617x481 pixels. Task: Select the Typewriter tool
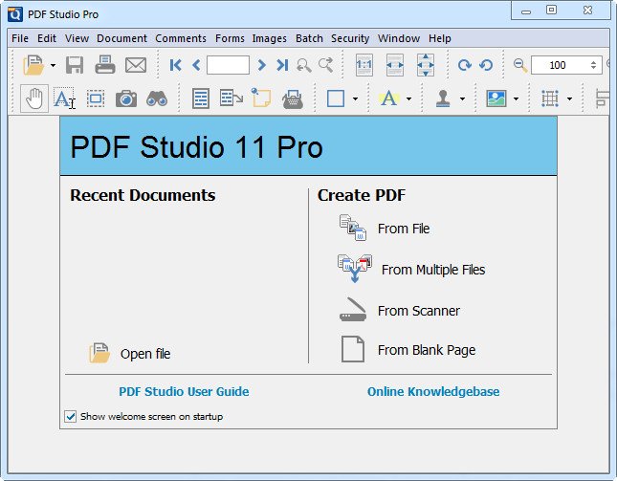pos(293,98)
